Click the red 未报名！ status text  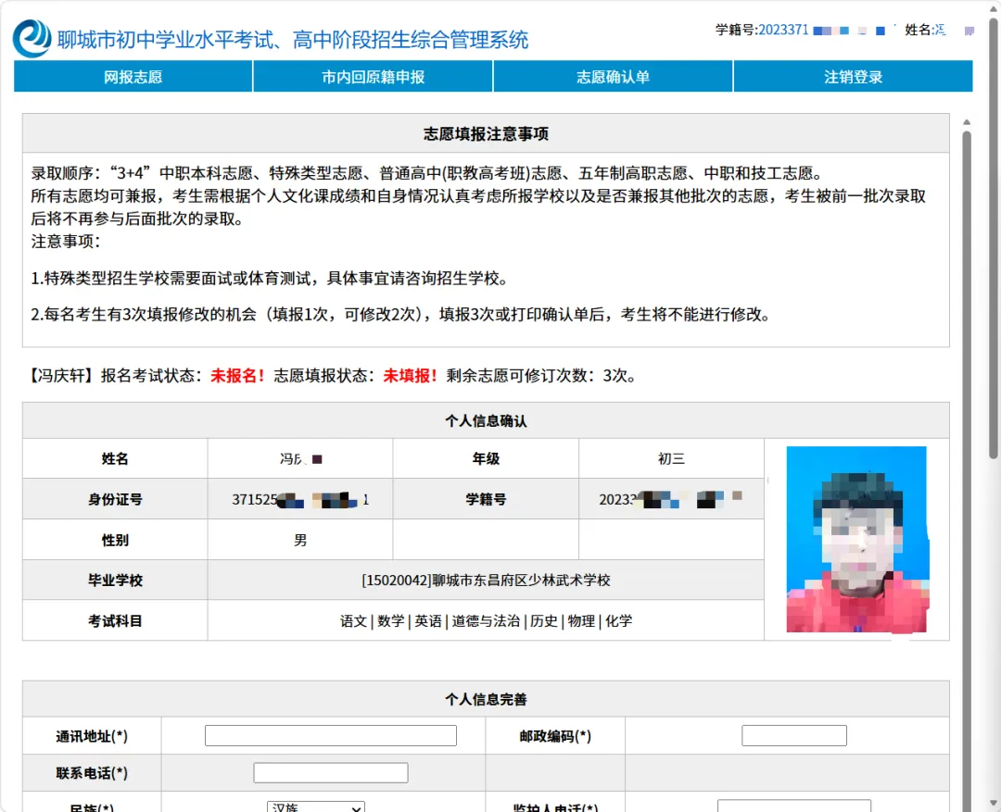tap(237, 376)
